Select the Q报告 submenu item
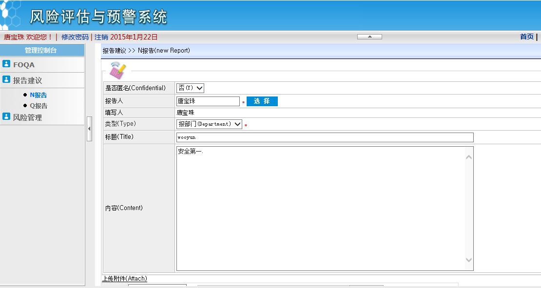The height and width of the screenshot is (288, 541). [x=39, y=106]
